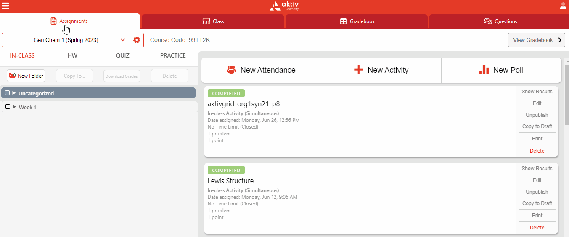Screen dimensions: 569x237
Task: Click the user profile icon
Action: point(563,6)
